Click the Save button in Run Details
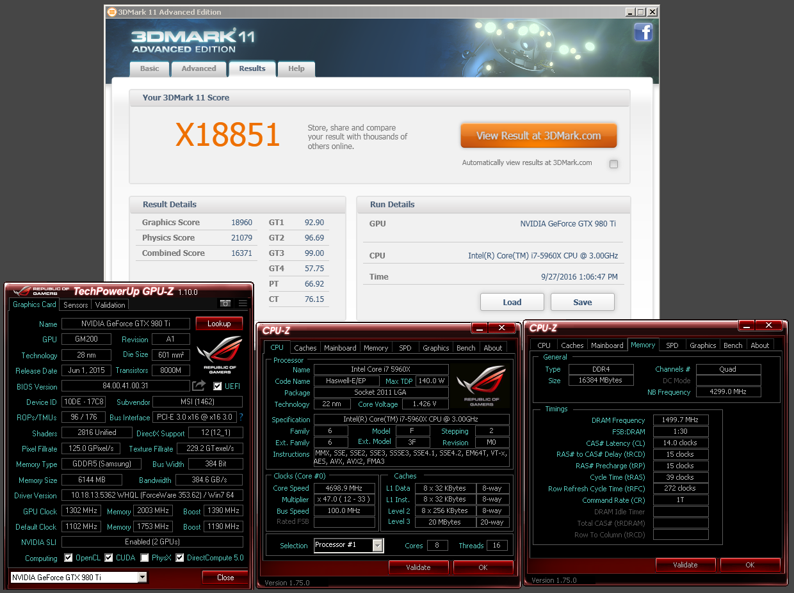Image resolution: width=794 pixels, height=593 pixels. click(582, 302)
